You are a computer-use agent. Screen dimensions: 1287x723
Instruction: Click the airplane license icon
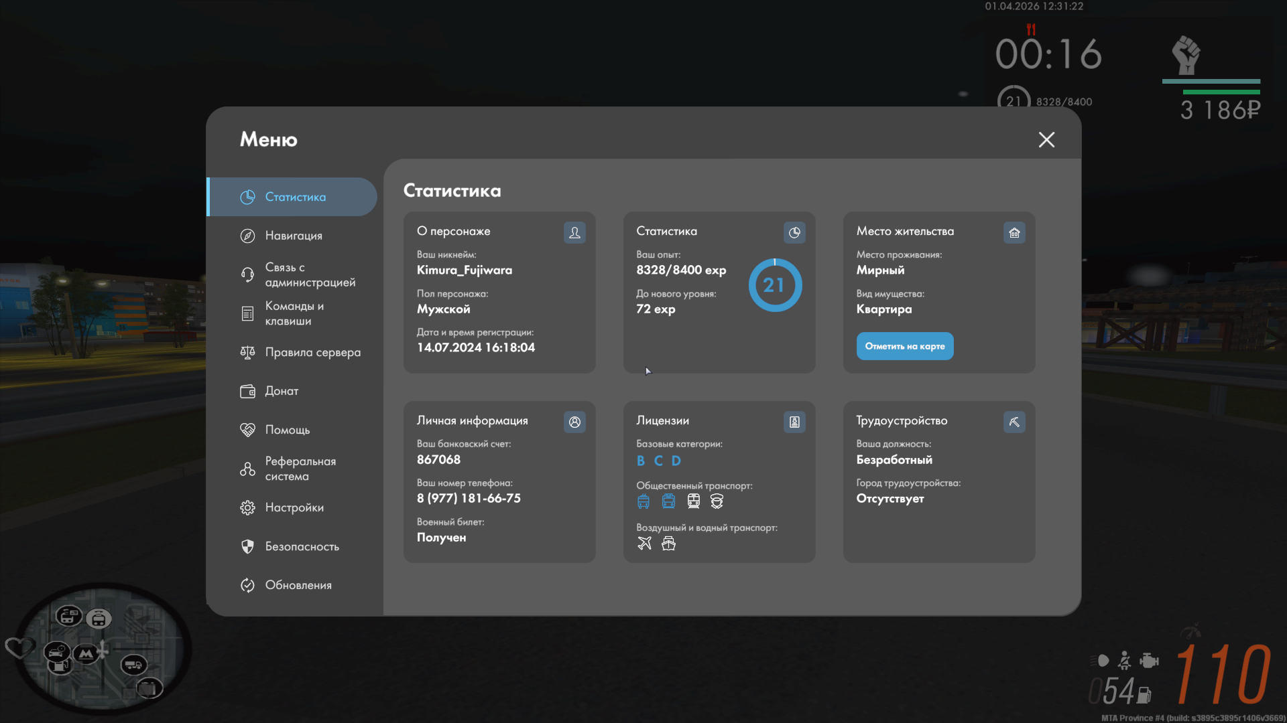point(644,544)
